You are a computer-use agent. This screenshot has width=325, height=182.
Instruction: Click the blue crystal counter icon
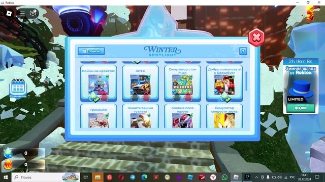(x=8, y=153)
